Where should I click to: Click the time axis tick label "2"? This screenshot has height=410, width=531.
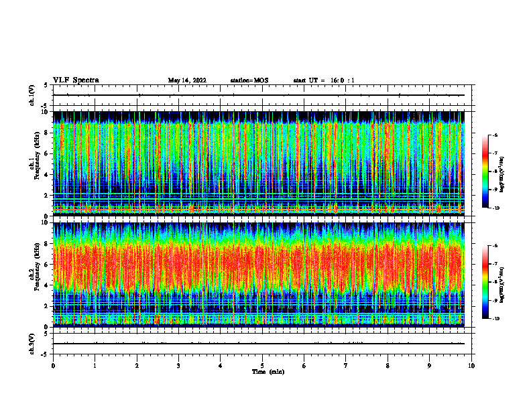137,366
